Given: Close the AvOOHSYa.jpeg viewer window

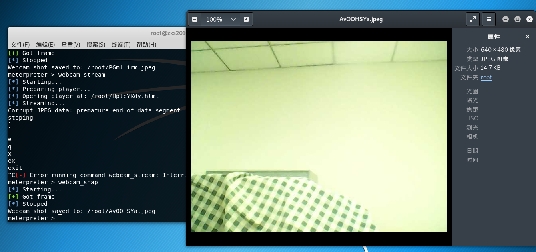Looking at the screenshot, I should (530, 19).
